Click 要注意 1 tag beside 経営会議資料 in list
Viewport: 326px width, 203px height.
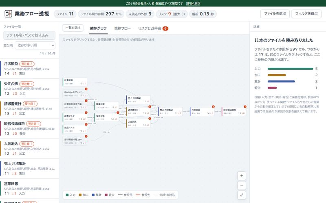34,124
